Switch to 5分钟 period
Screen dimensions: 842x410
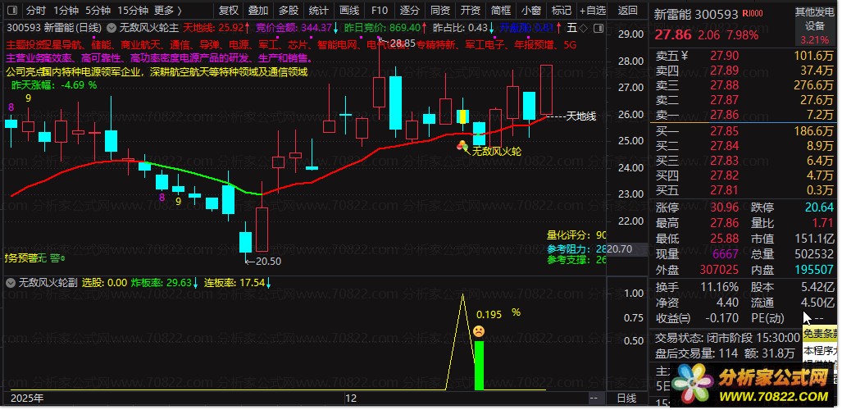(98, 10)
